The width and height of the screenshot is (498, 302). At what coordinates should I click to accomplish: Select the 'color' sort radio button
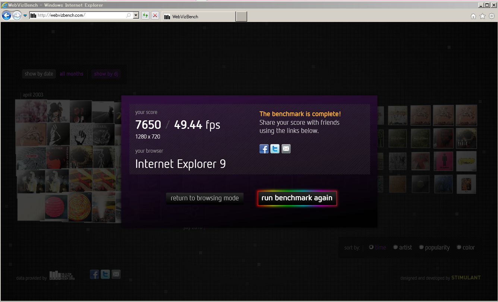(x=459, y=247)
